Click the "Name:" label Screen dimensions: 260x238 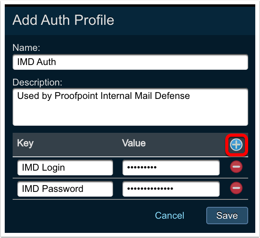pyautogui.click(x=26, y=48)
